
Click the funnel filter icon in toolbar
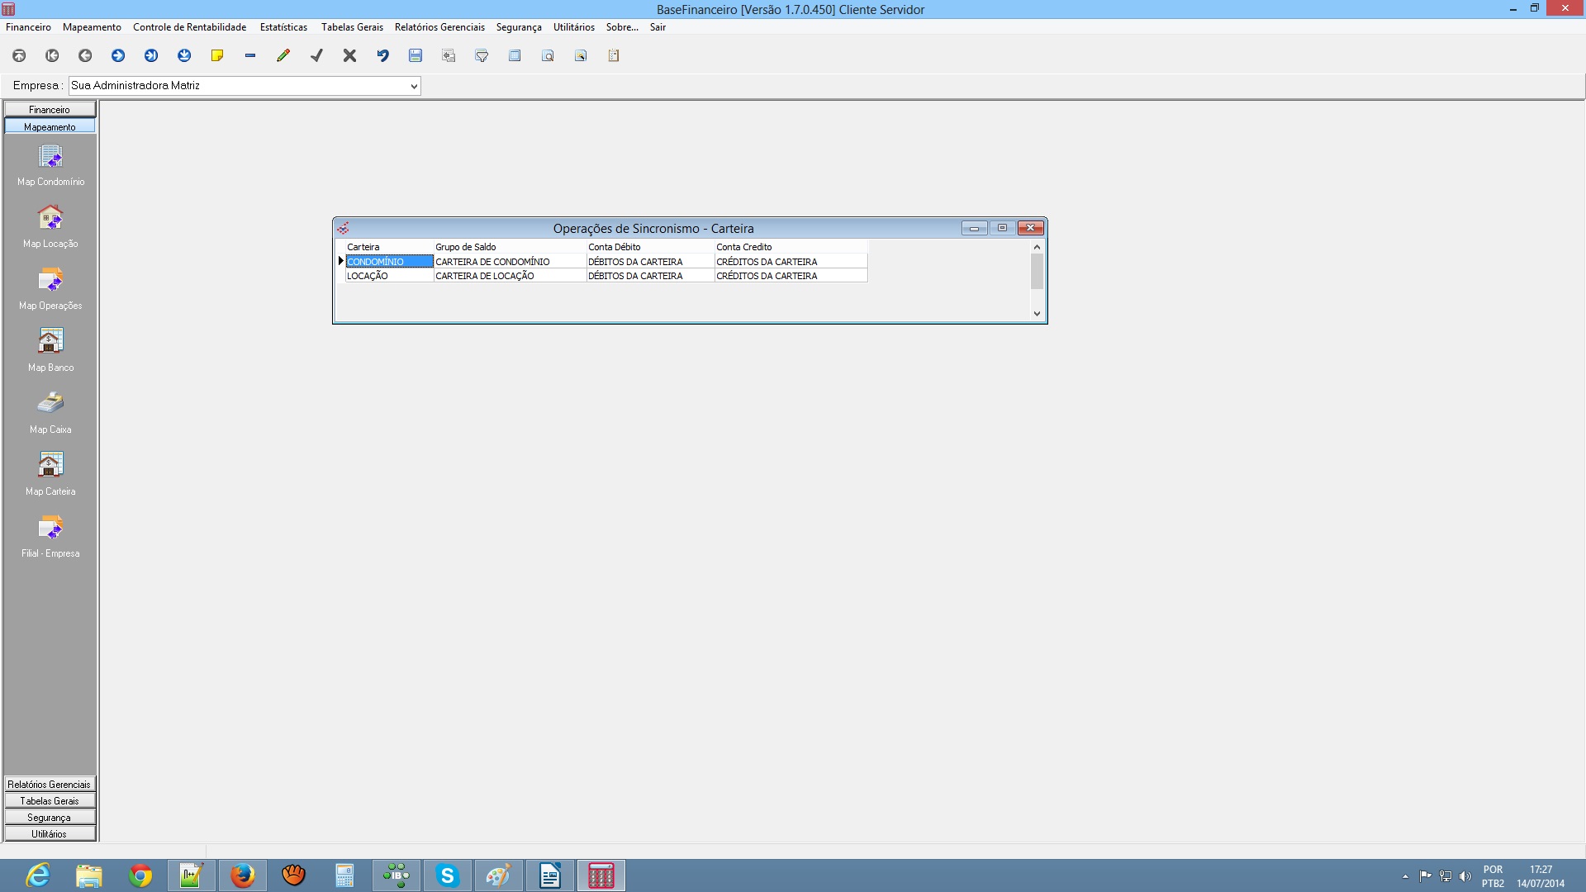(x=482, y=55)
